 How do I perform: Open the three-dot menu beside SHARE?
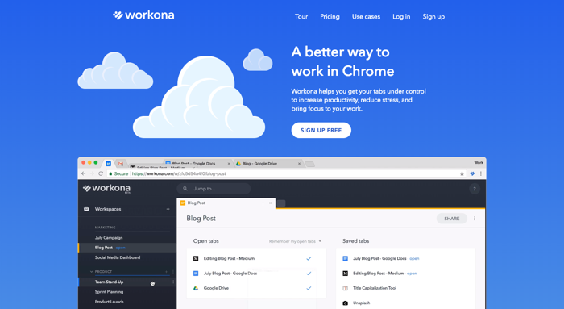pos(475,219)
